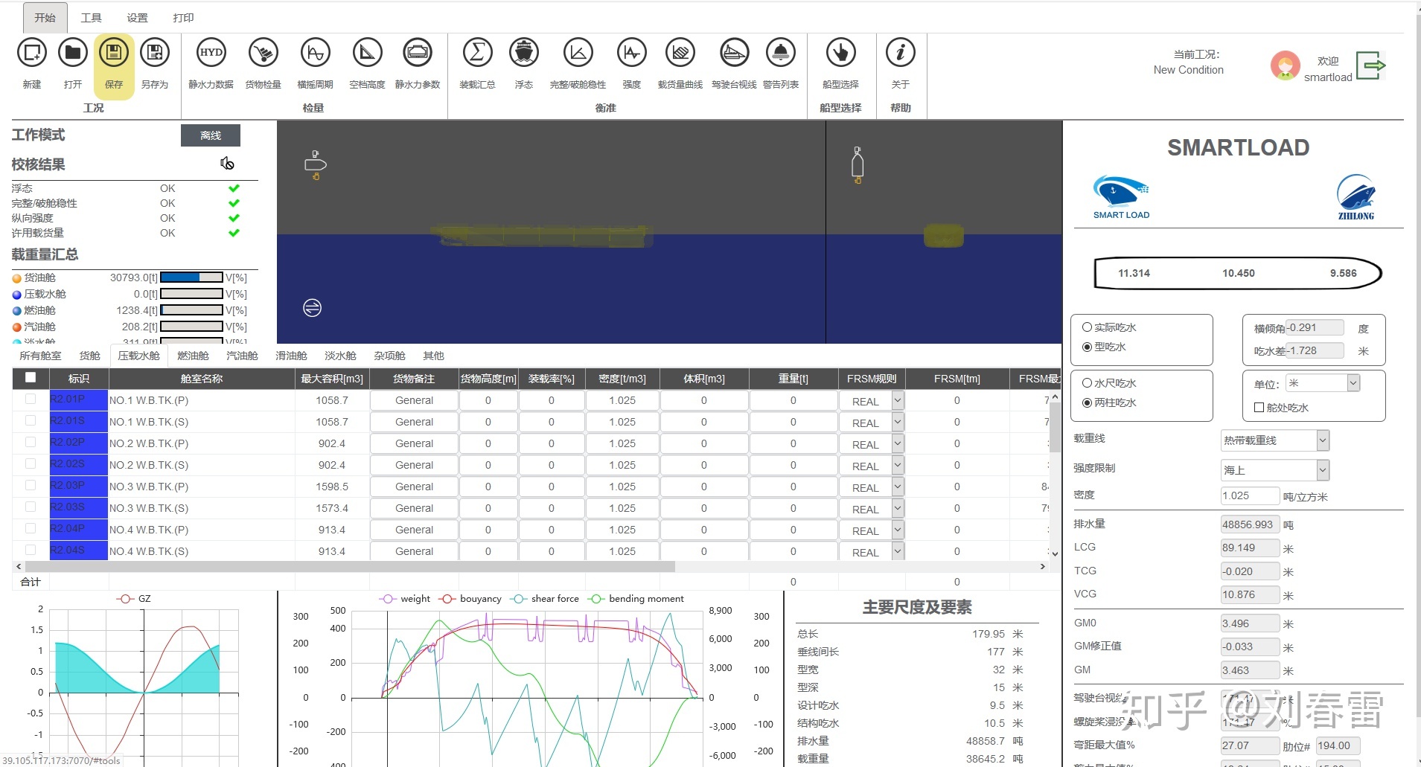
Task: Switch to the 工具 ribbon tab
Action: (x=91, y=18)
